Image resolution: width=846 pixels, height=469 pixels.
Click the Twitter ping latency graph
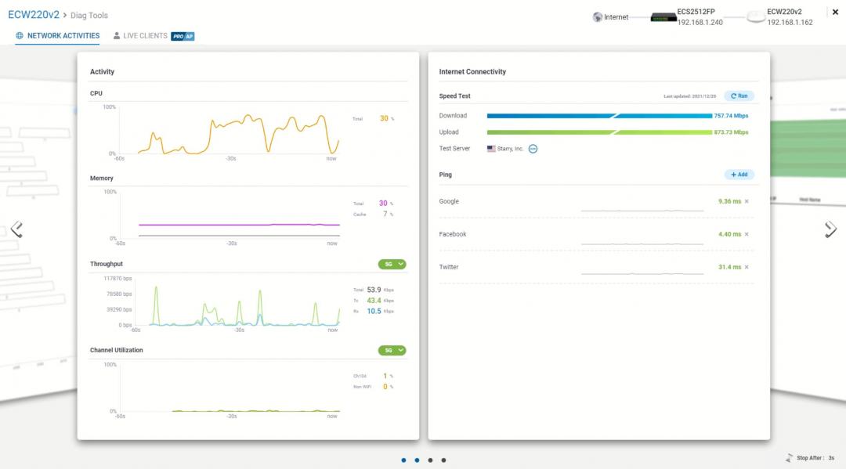pos(642,273)
